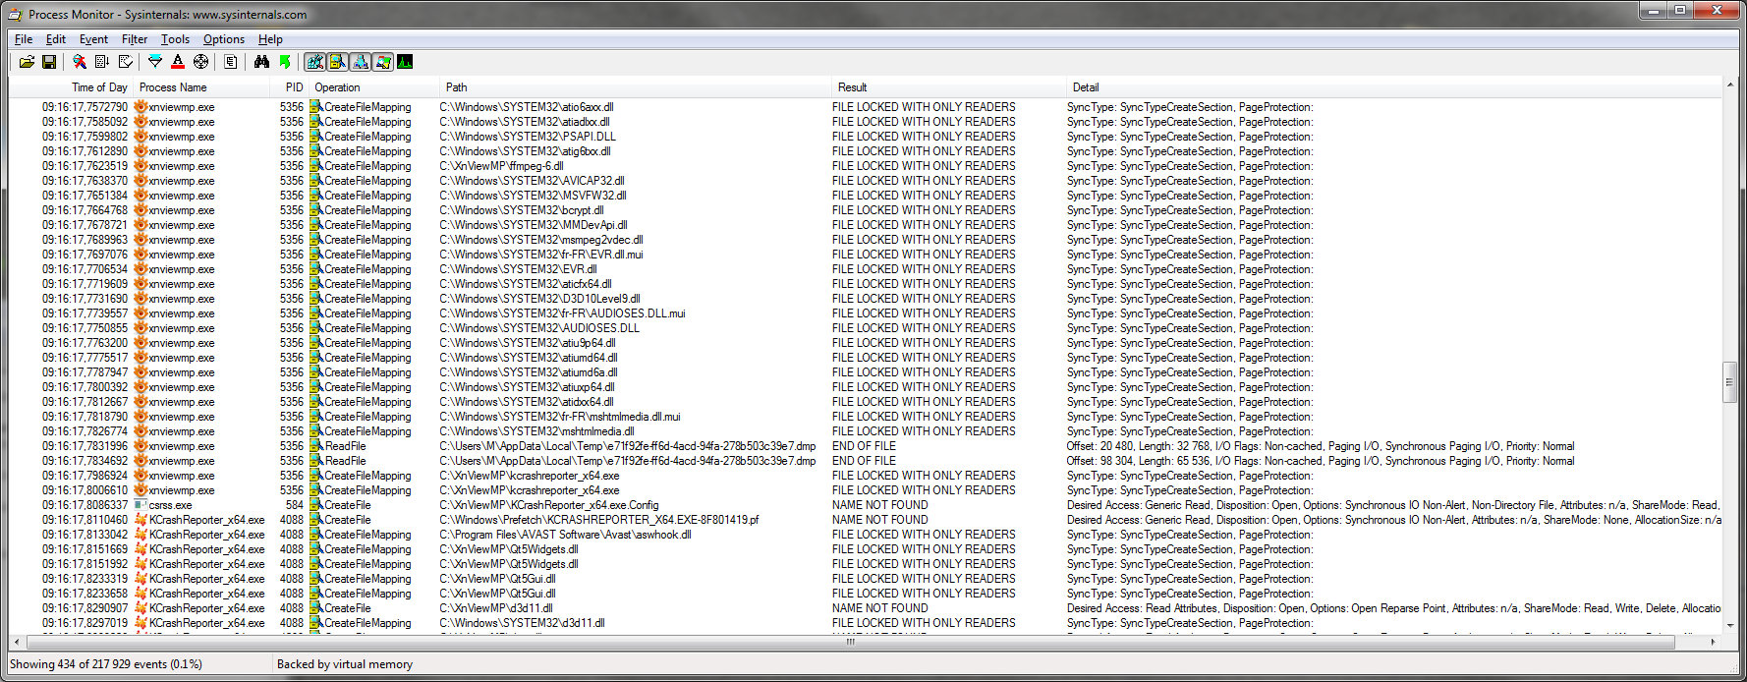This screenshot has width=1747, height=682.
Task: Click the scroll-left arrow of horizontal scrollbar
Action: [x=17, y=642]
